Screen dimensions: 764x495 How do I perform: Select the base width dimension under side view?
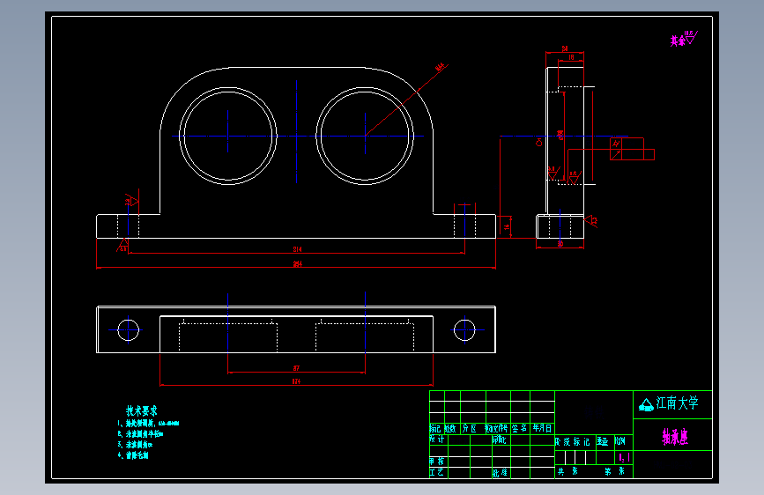coord(560,244)
